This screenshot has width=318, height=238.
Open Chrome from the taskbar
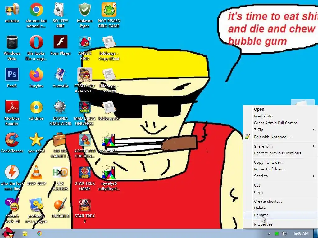coord(39,234)
